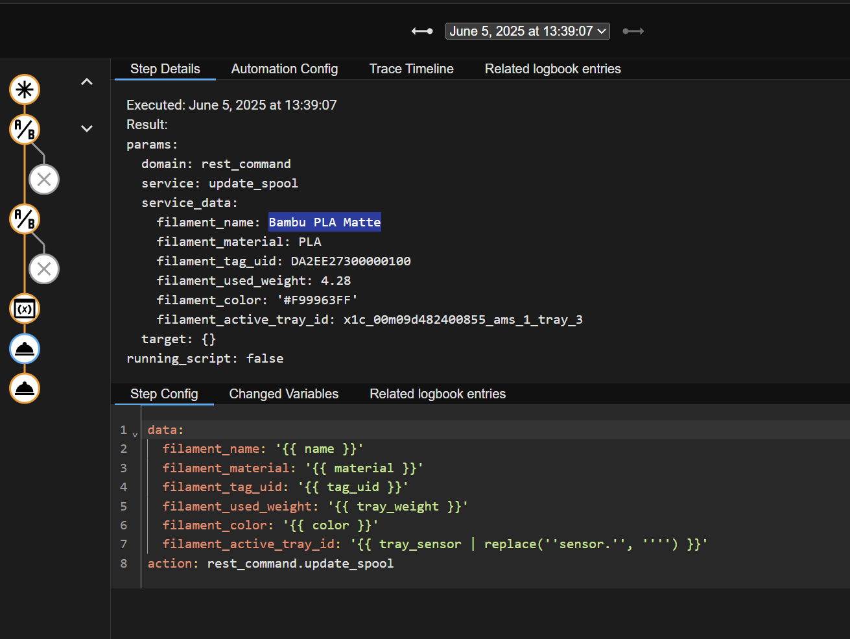
Task: Select the highlighted blue service call node
Action: (24, 348)
